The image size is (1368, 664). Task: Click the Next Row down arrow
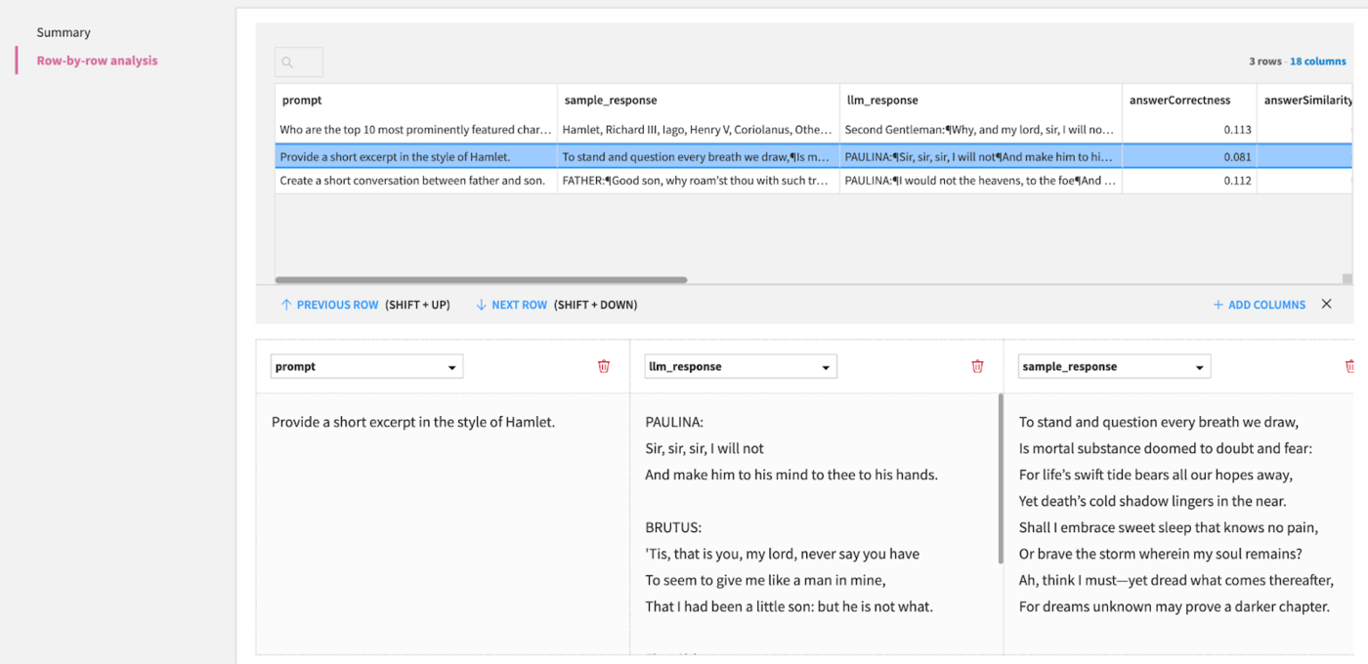(481, 305)
